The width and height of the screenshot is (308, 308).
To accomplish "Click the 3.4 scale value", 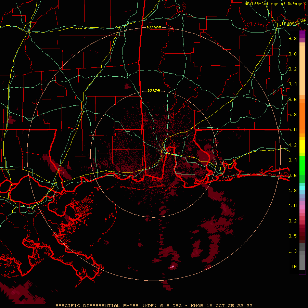I will [x=293, y=160].
